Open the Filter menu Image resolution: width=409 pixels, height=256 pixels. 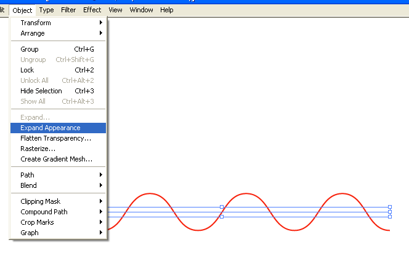(68, 10)
